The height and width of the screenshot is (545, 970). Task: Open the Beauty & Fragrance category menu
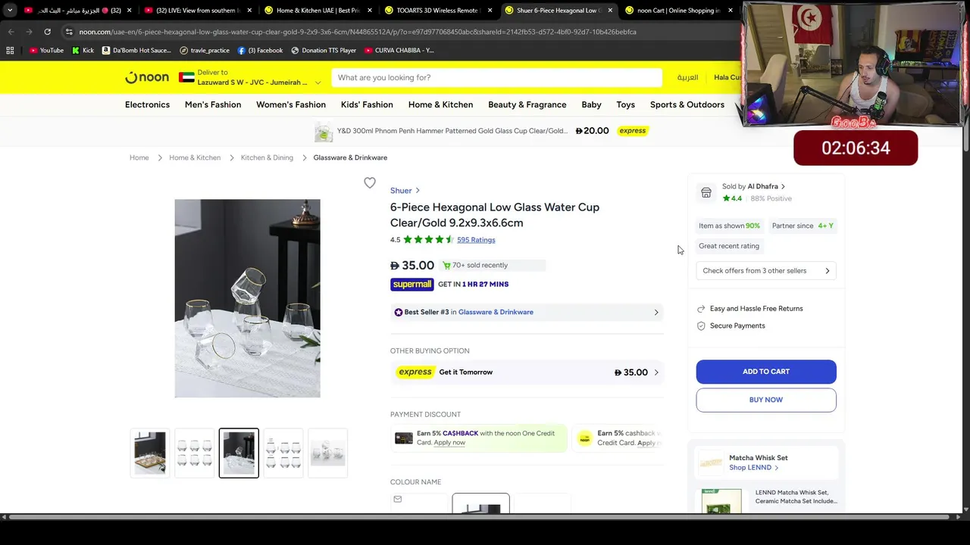527,104
